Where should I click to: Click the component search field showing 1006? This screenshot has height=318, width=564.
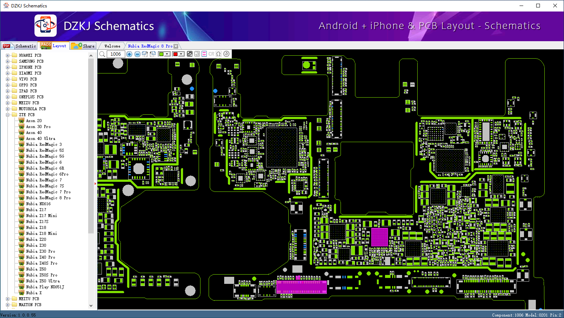(116, 54)
